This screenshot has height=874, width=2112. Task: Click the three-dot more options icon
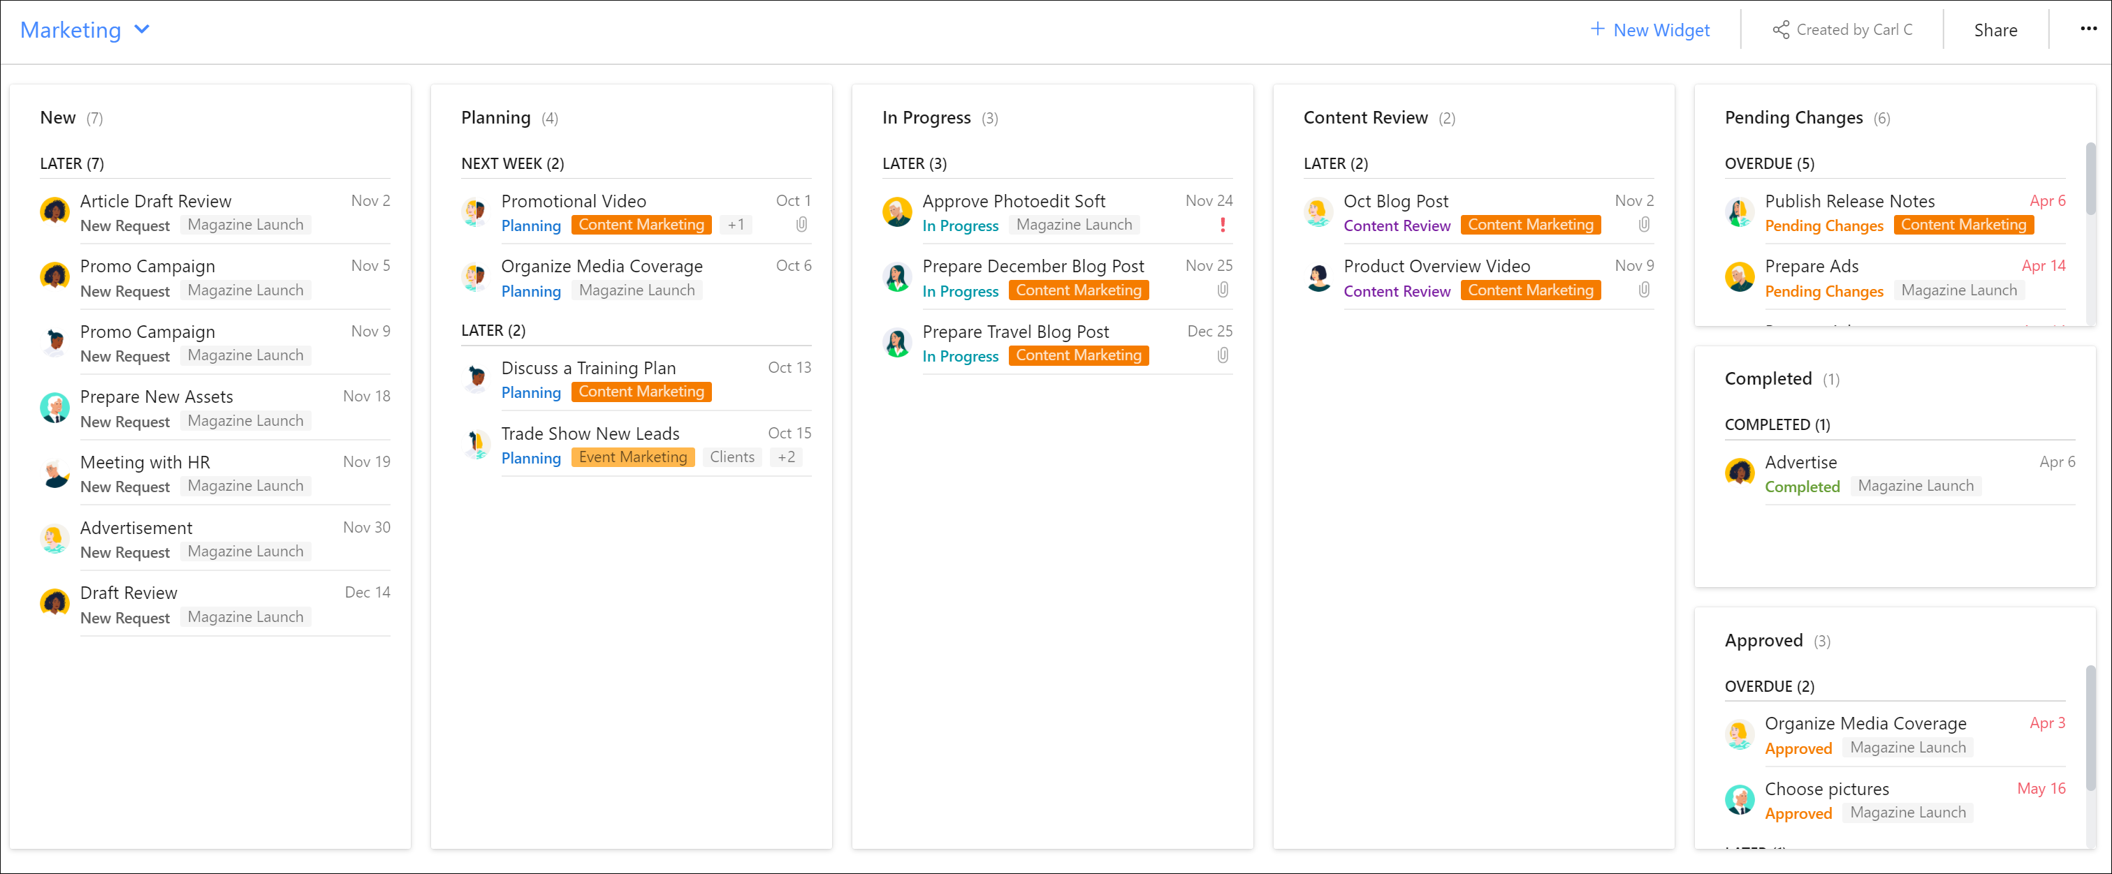2088,29
